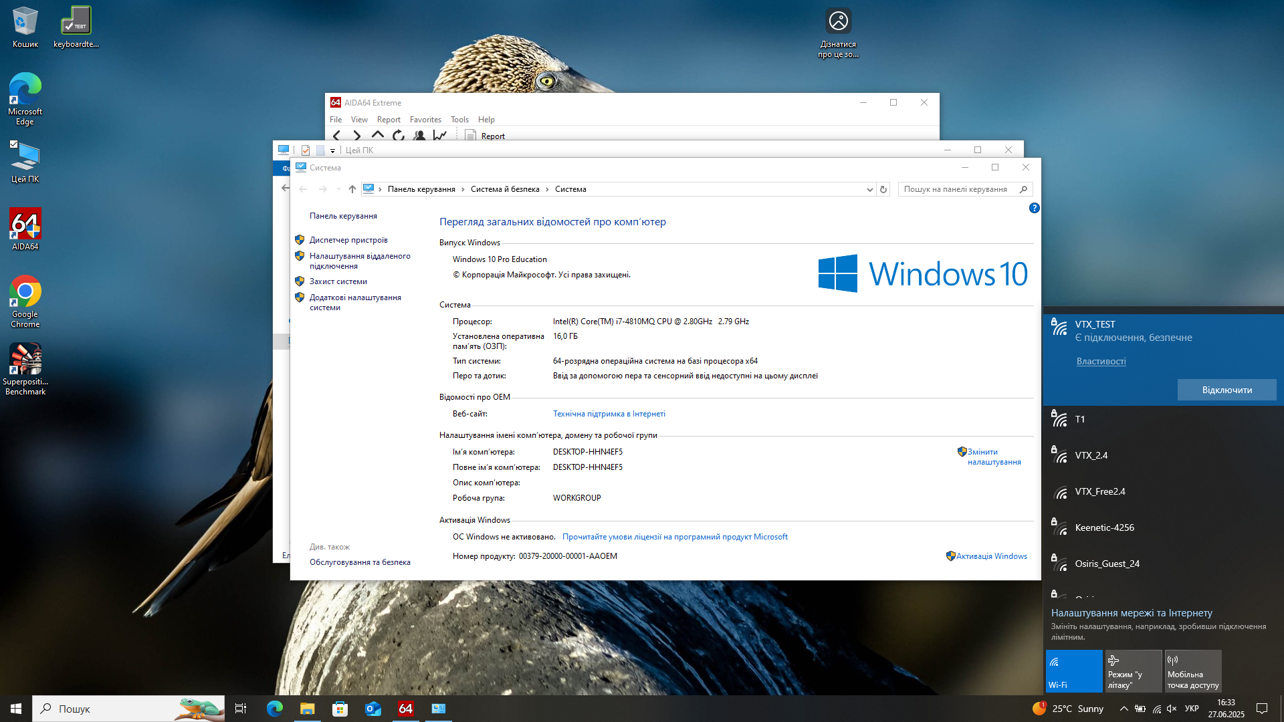Click the AIDA64 Report toolbar icon
This screenshot has width=1284, height=722.
tap(471, 136)
